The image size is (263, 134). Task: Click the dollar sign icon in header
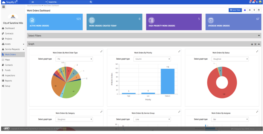[x=257, y=2]
